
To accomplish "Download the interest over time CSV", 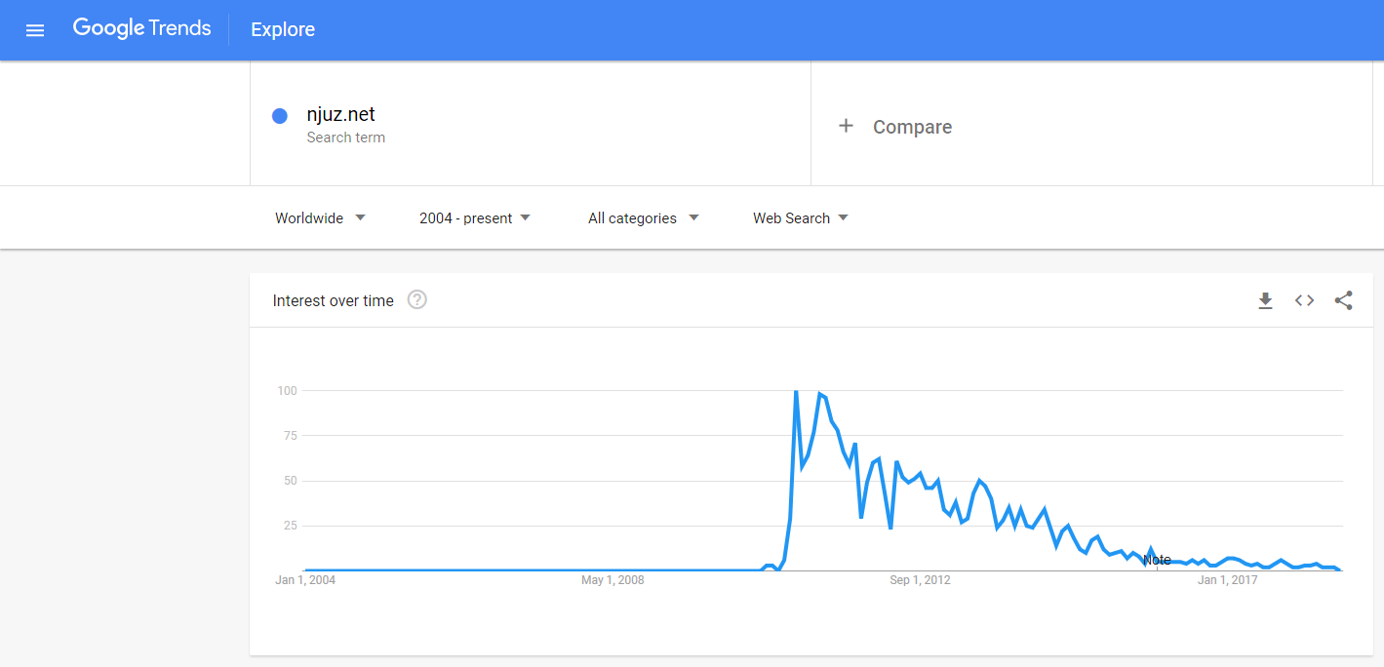I will click(1265, 300).
